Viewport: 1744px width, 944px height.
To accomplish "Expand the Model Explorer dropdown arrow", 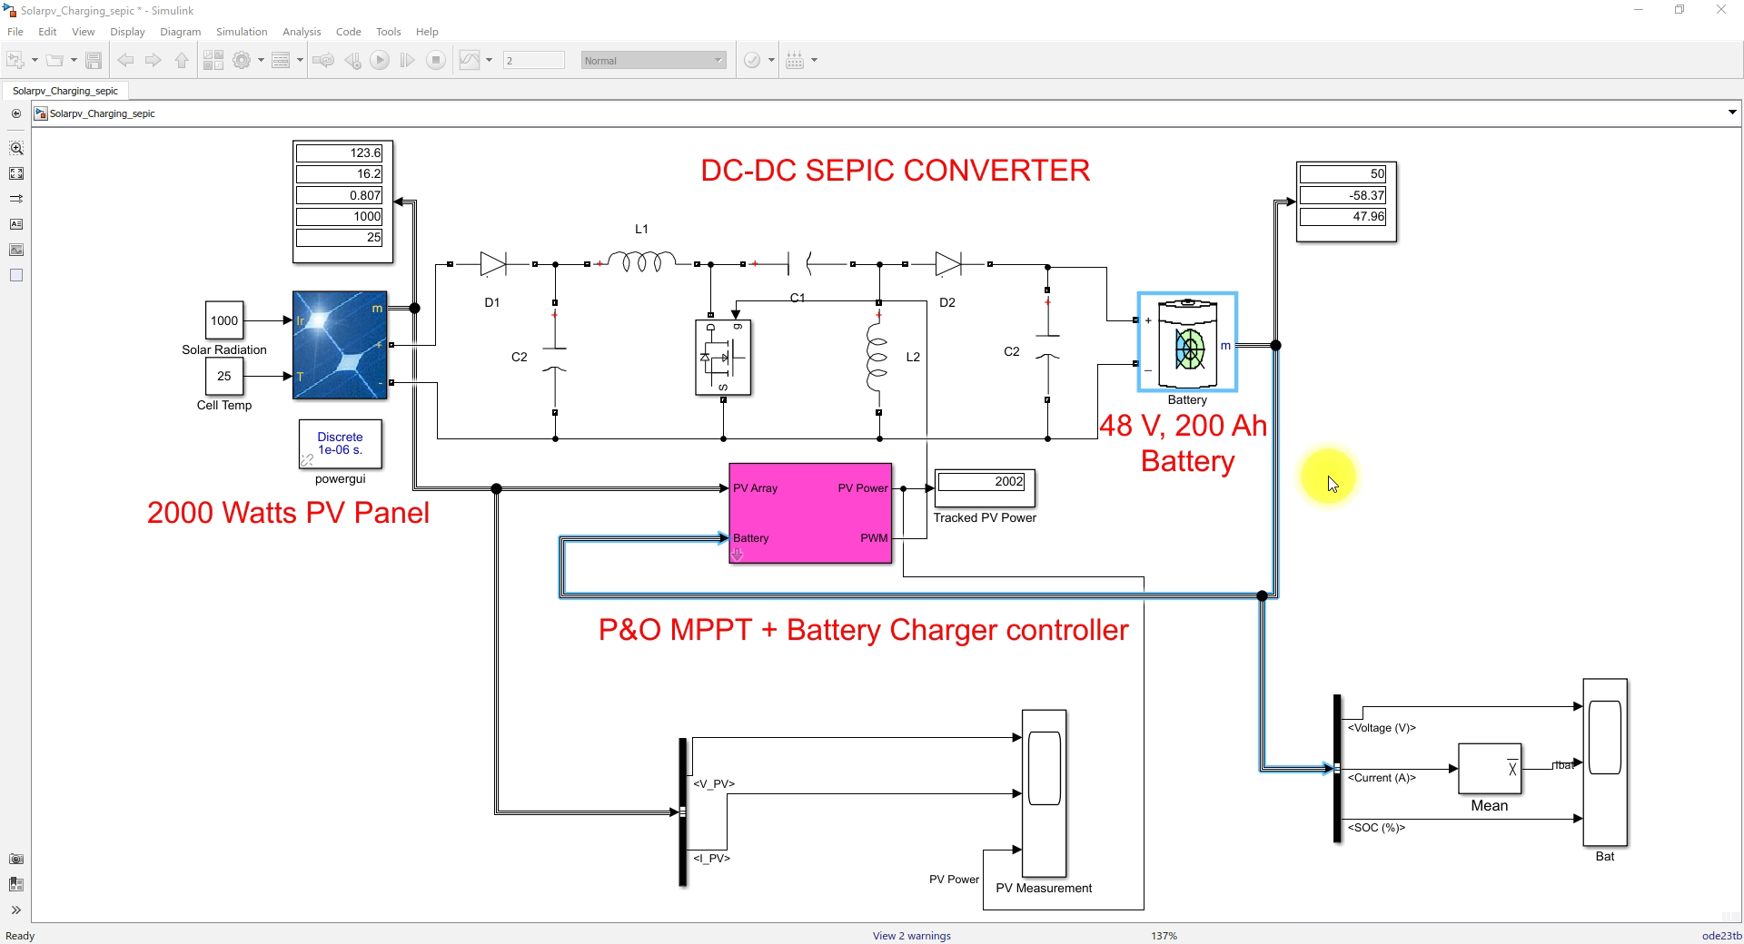I will pos(300,60).
